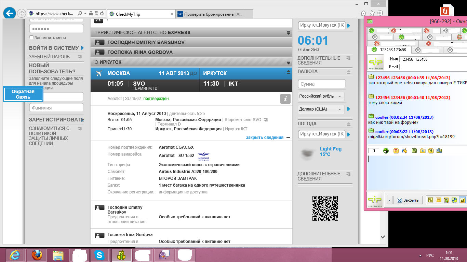Image resolution: width=467 pixels, height=262 pixels.
Task: Open the 'Российский рубль' currency dropdown
Action: (321, 97)
